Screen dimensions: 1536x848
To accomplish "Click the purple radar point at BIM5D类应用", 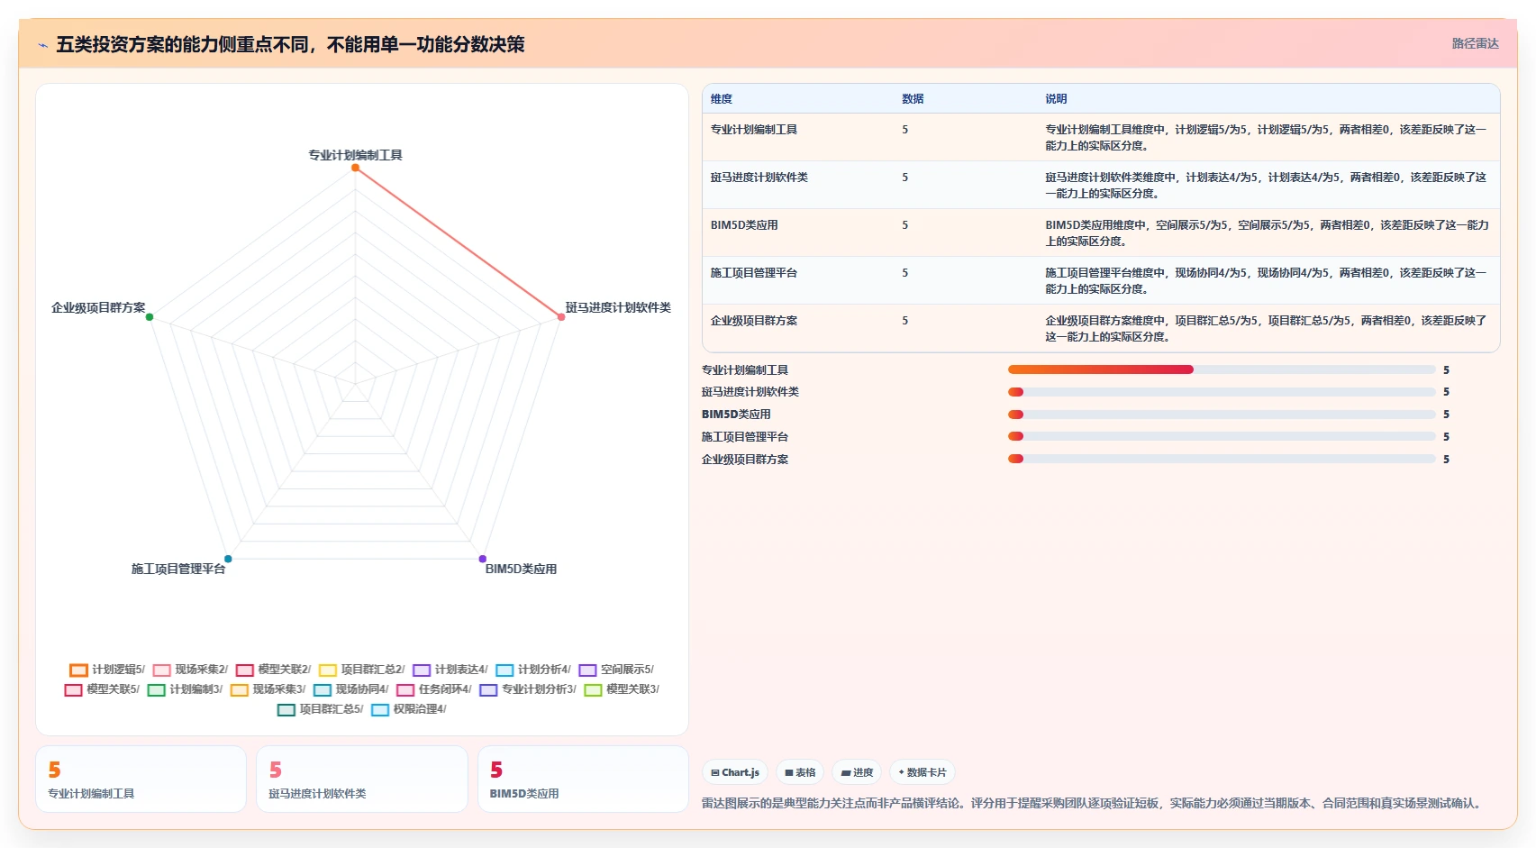I will (483, 559).
